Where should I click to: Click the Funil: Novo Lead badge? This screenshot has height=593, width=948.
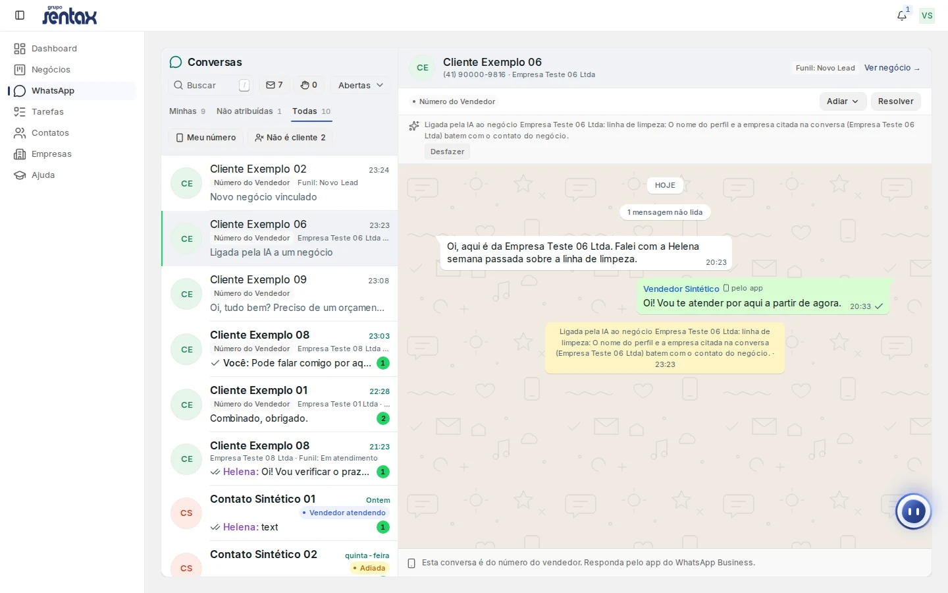825,68
